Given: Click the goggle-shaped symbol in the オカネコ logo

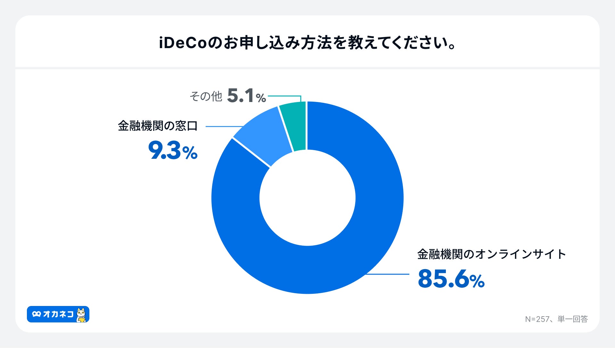Looking at the screenshot, I should (x=37, y=314).
